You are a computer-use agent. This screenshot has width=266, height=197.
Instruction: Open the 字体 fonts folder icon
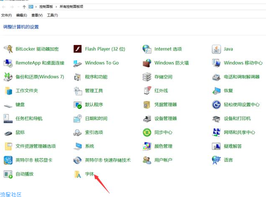point(78,174)
